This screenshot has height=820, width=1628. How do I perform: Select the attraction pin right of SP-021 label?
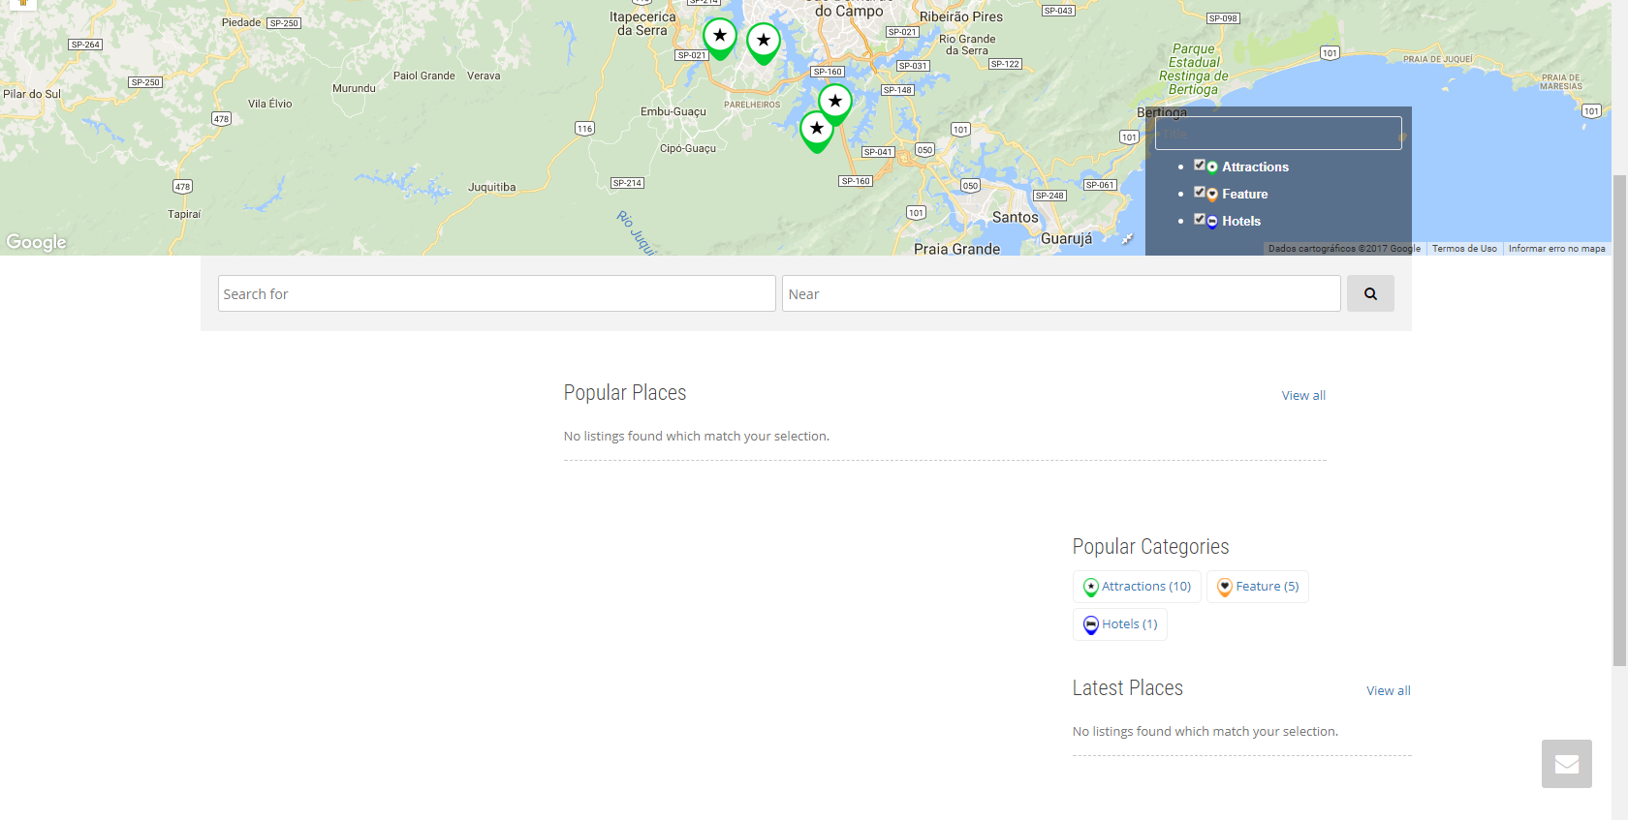click(764, 44)
